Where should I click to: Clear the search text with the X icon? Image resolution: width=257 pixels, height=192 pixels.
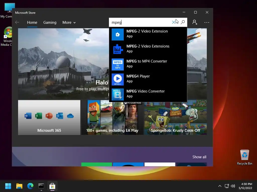coord(174,22)
